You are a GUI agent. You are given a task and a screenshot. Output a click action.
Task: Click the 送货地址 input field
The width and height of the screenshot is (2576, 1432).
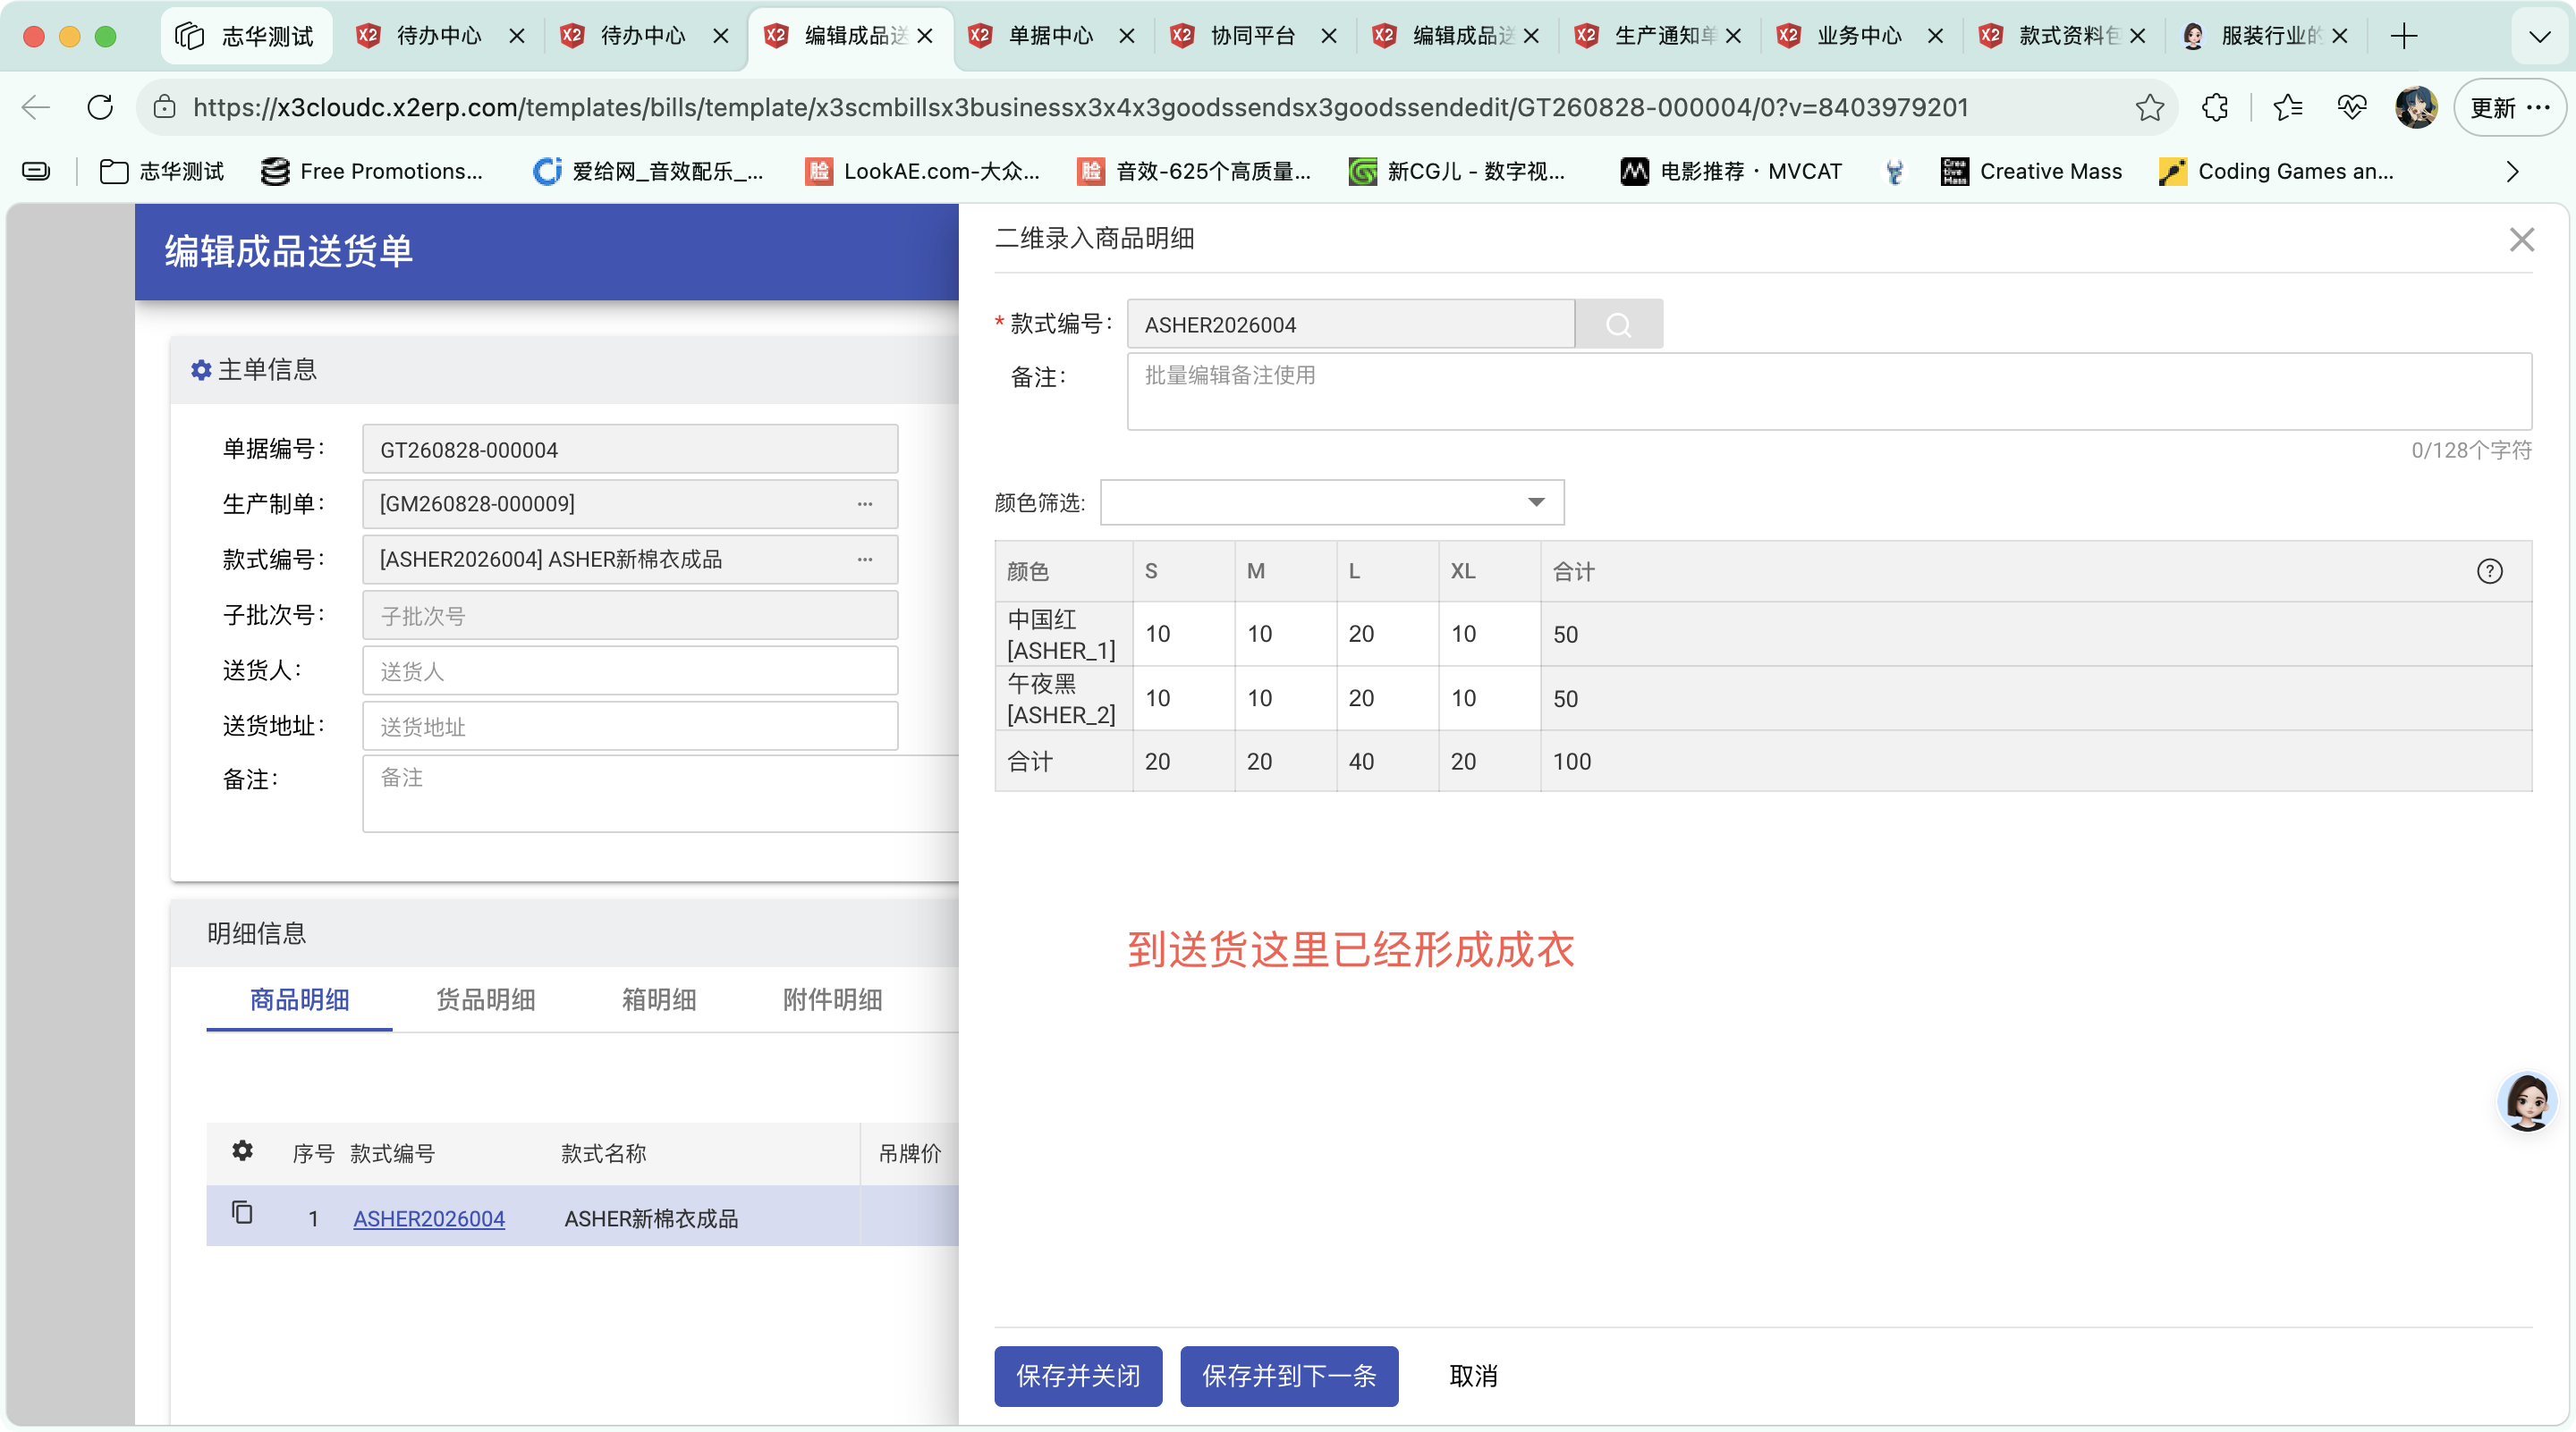(630, 726)
